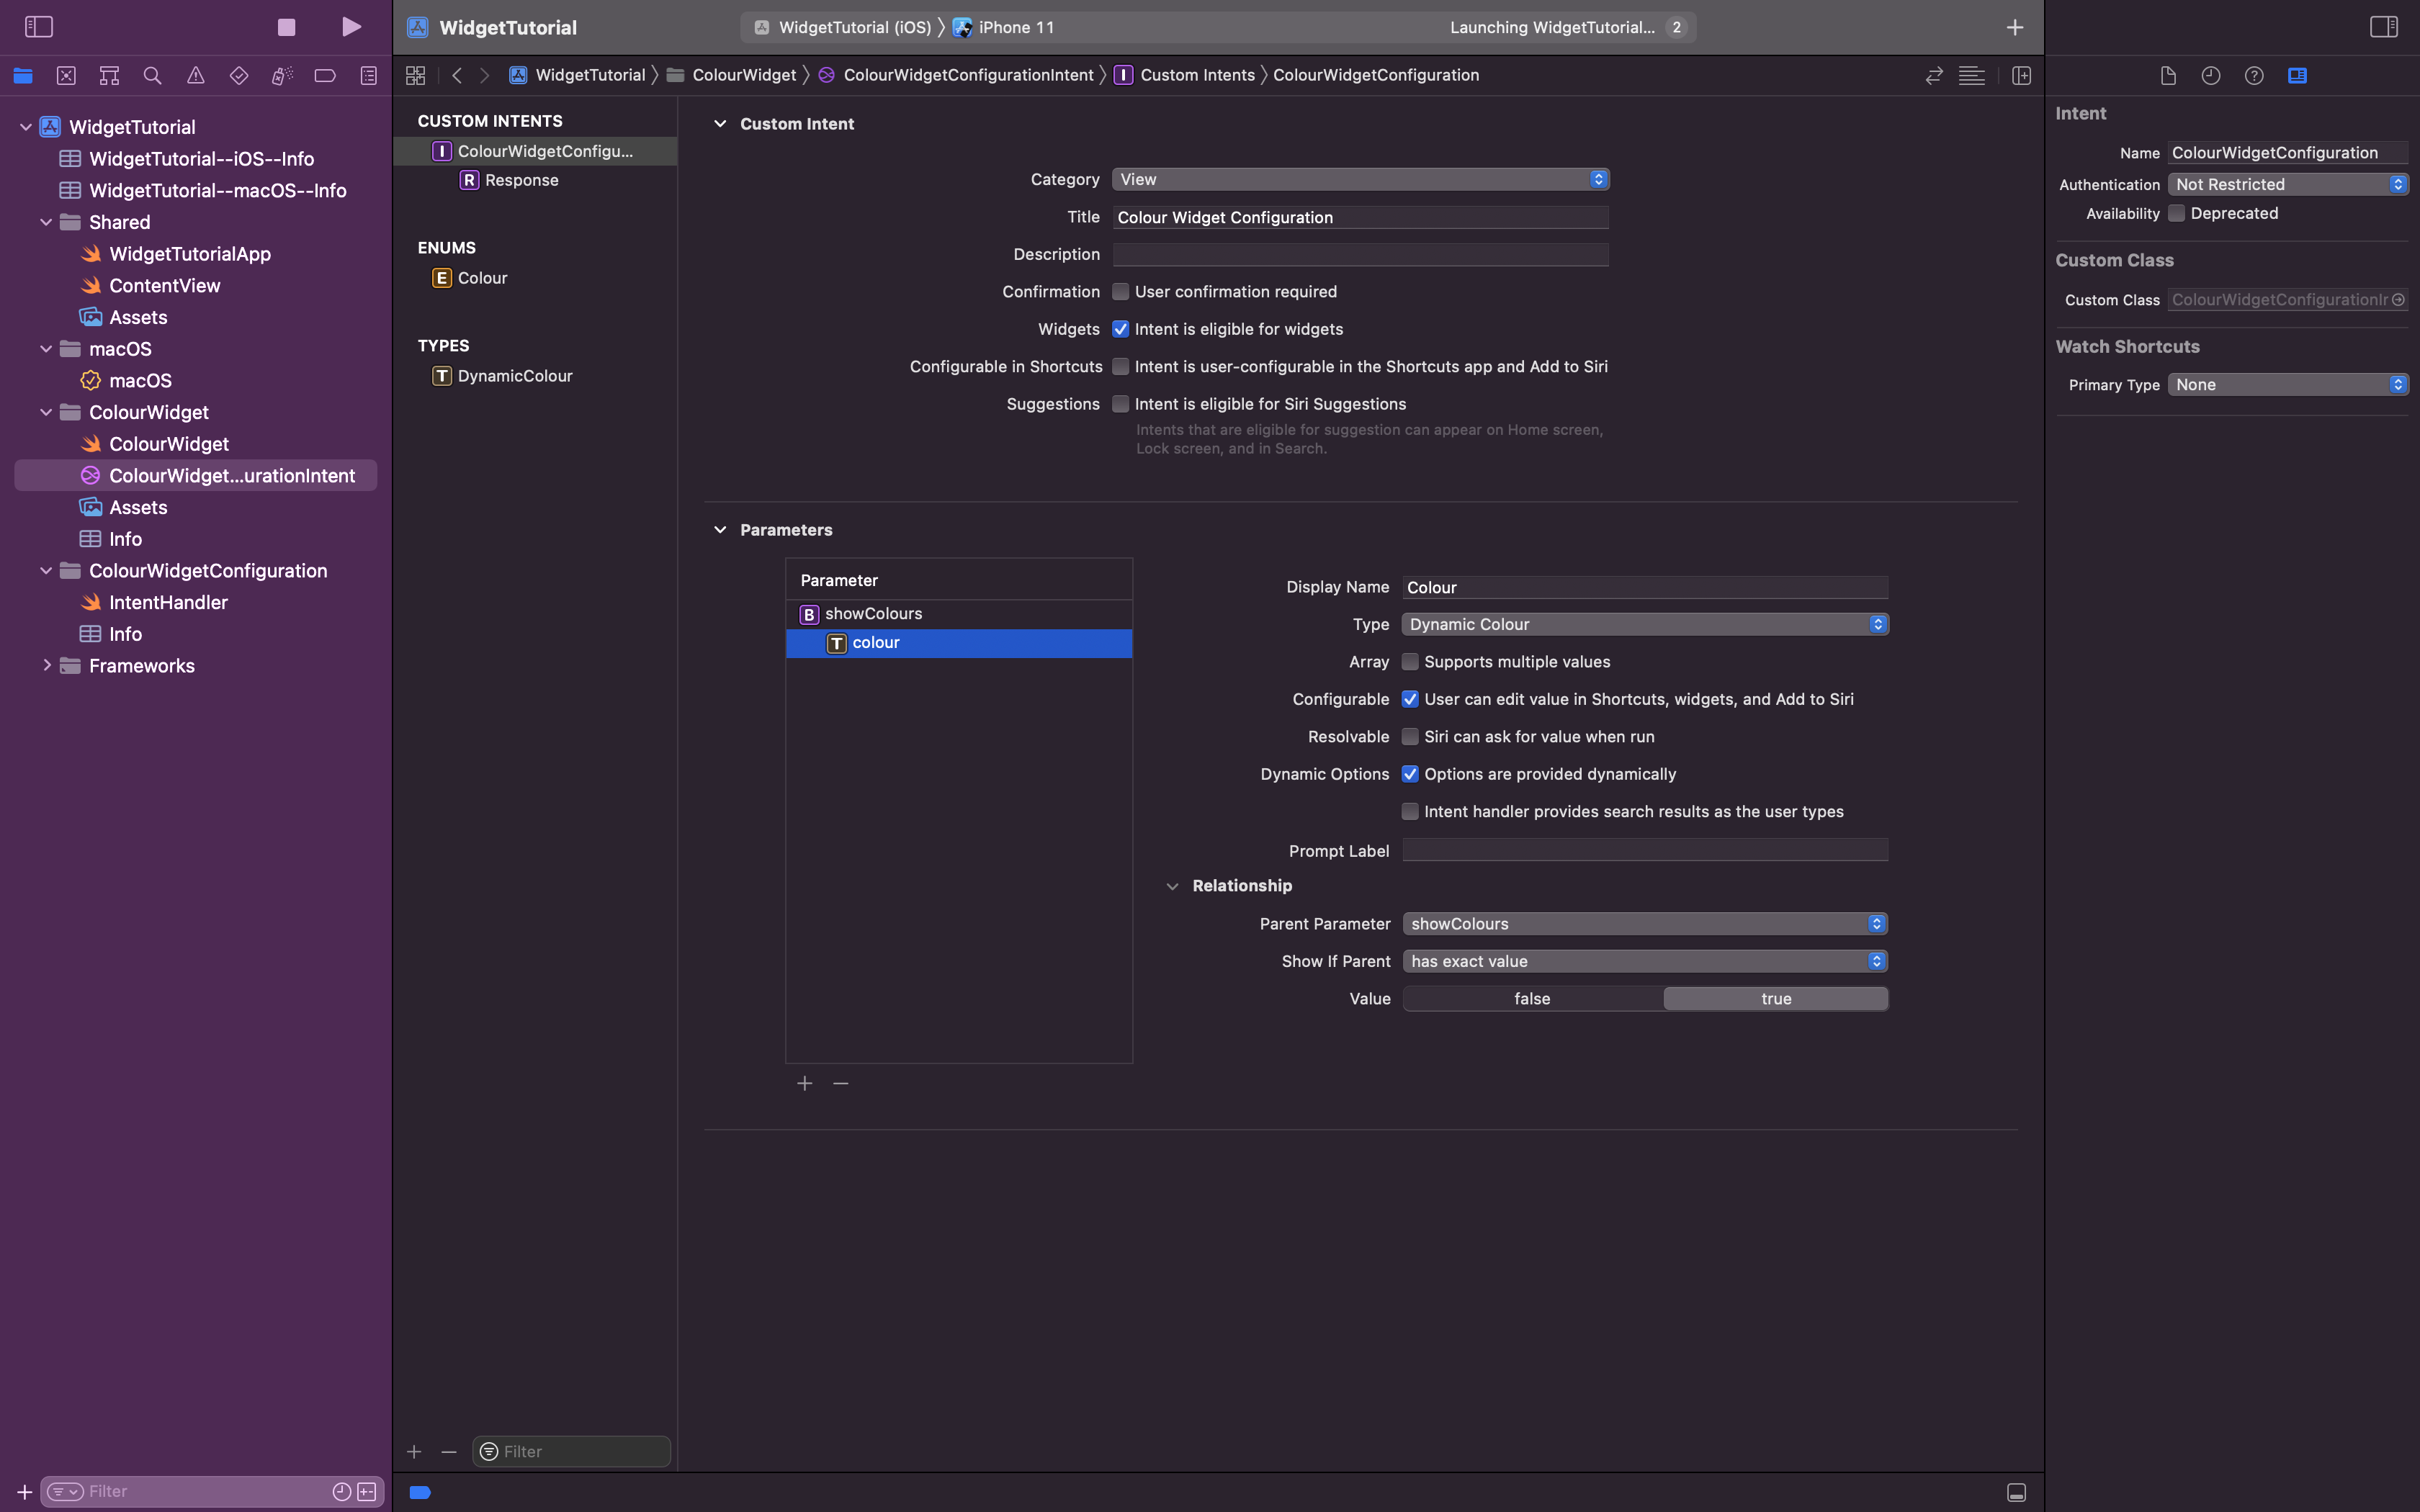Uncheck Options are provided dynamically

[x=1410, y=774]
